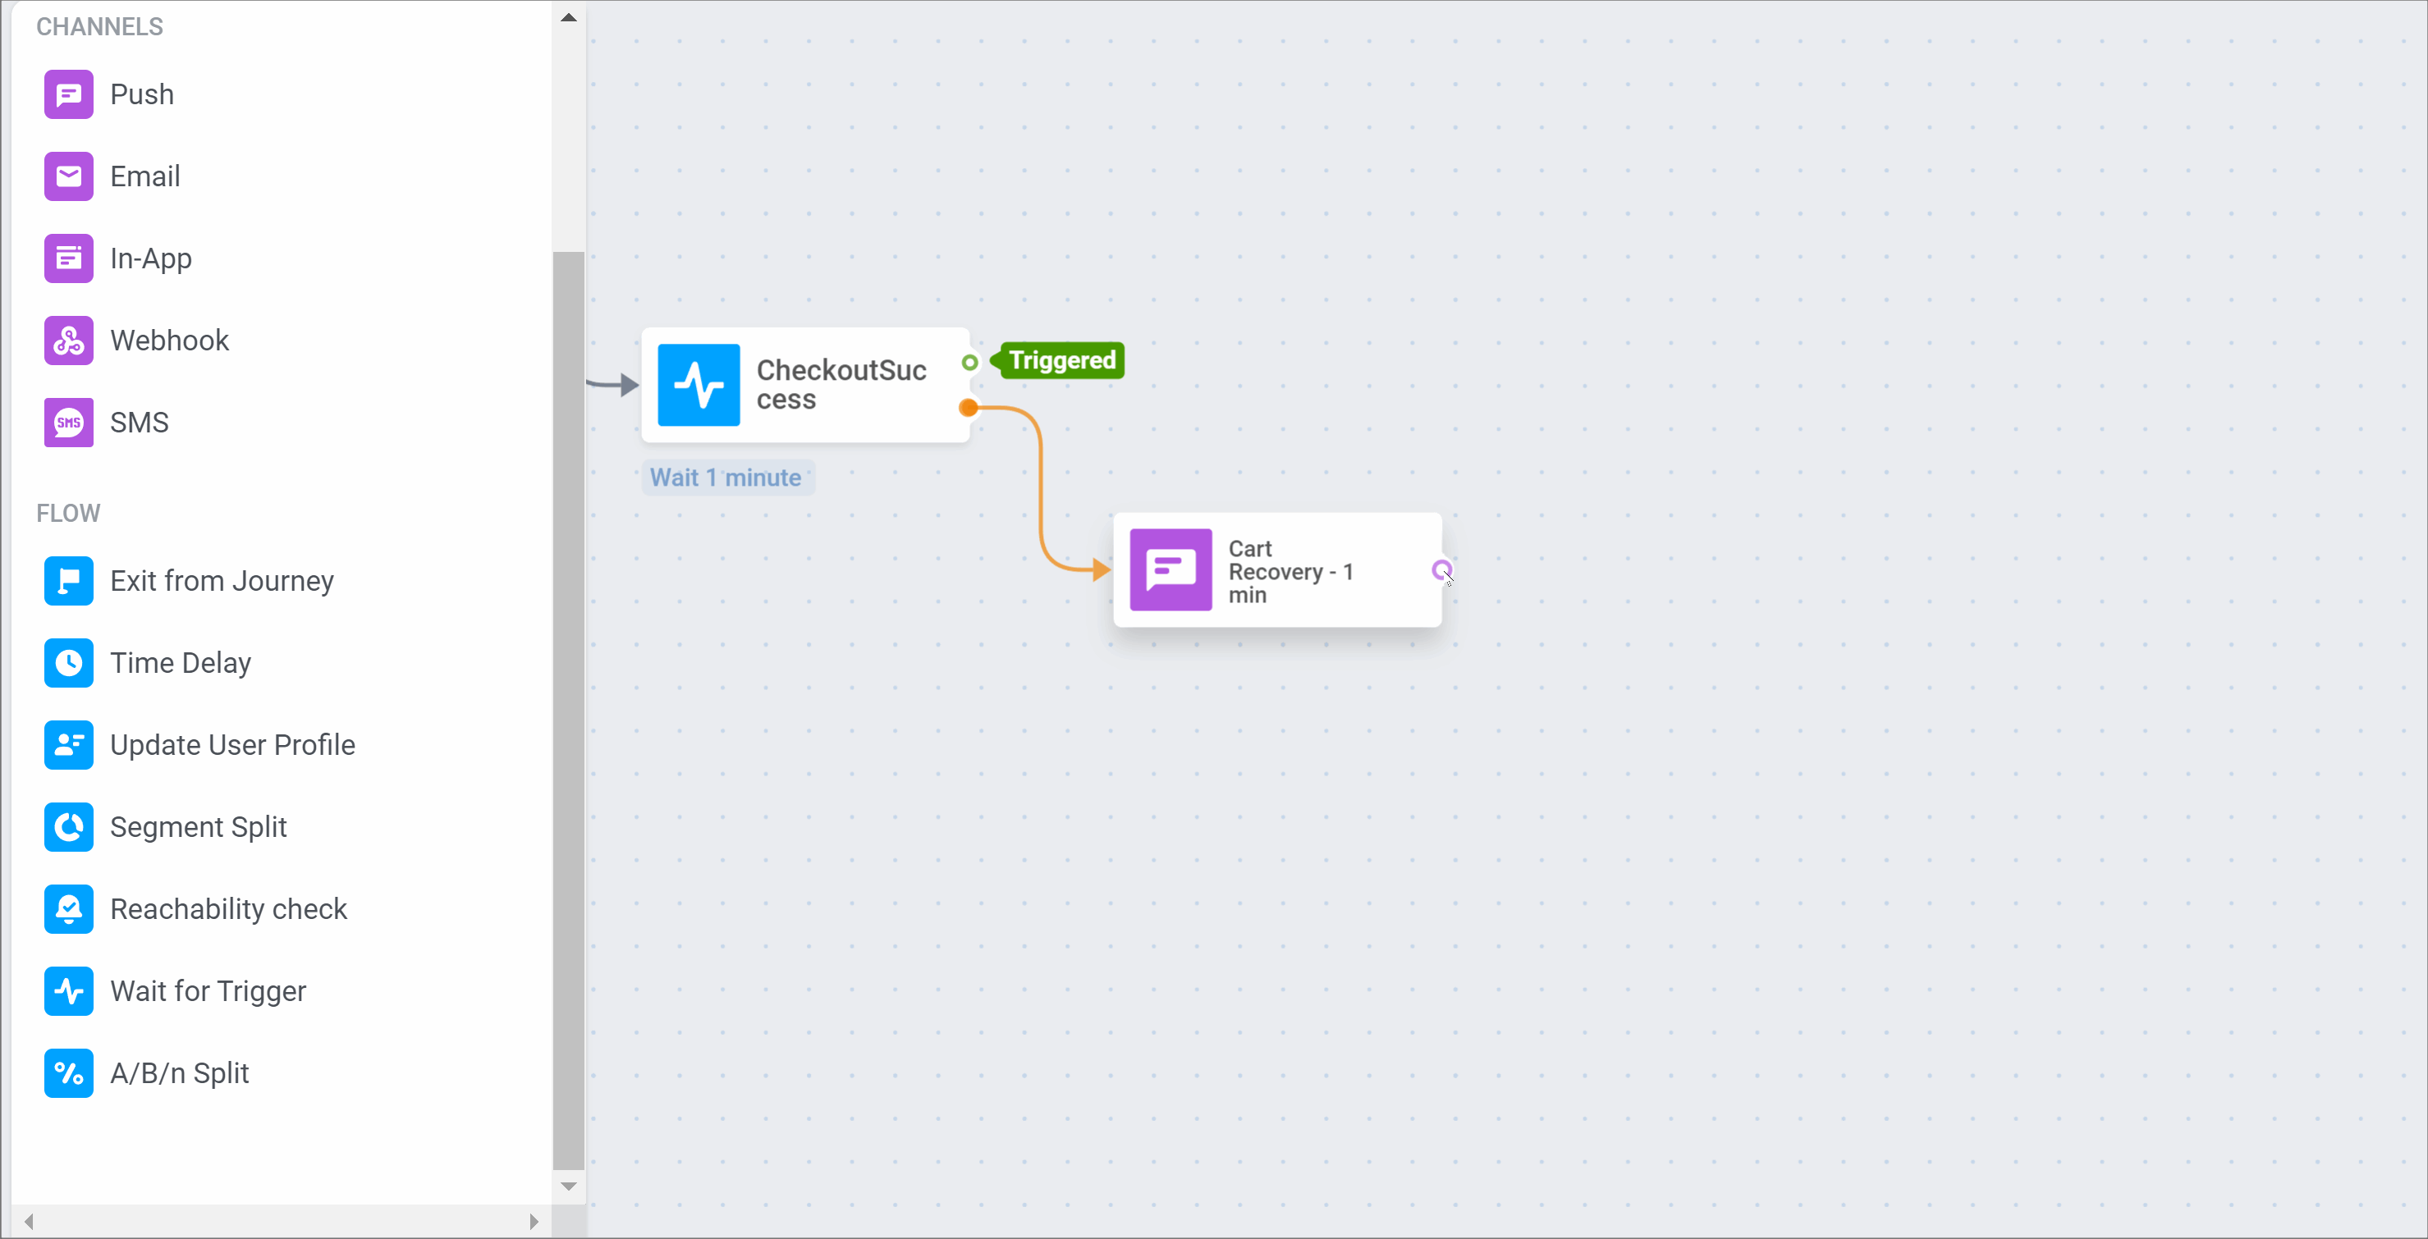Click the green Triggered badge
The width and height of the screenshot is (2428, 1239).
pos(1061,360)
